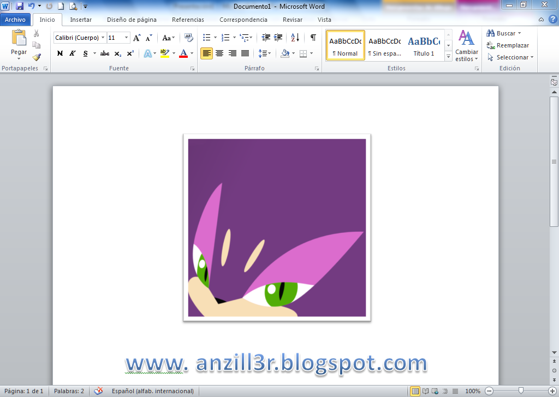Click the Print Preview icon in quick access
The width and height of the screenshot is (559, 397).
tap(73, 6)
